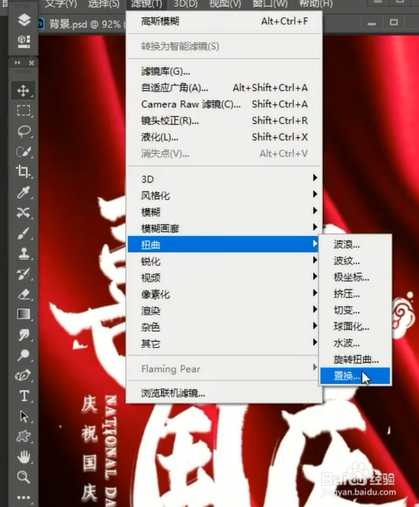This screenshot has height=507, width=419.
Task: Select the Custom Shape tool
Action: (23, 436)
